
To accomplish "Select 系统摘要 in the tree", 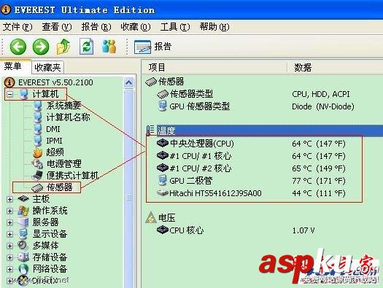I will [x=63, y=106].
